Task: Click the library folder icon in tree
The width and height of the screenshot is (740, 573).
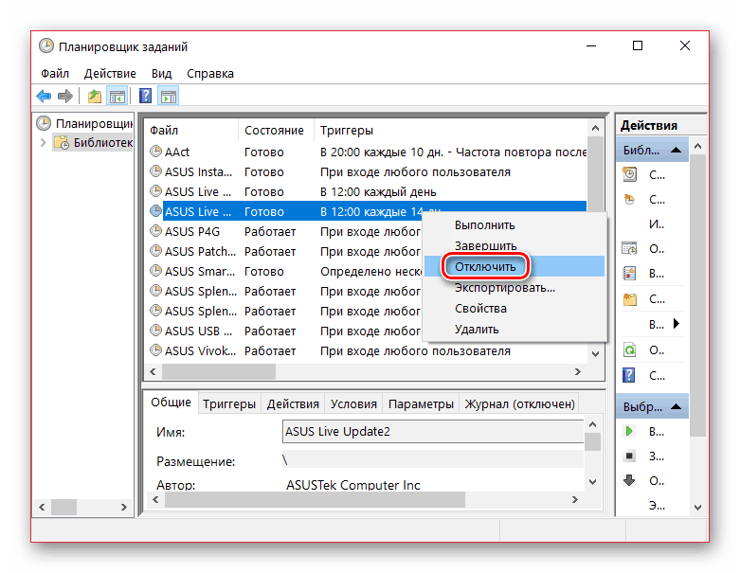Action: click(x=62, y=142)
